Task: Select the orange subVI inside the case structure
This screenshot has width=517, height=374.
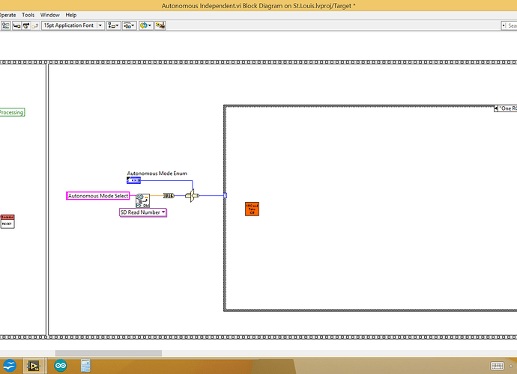Action: pos(253,209)
